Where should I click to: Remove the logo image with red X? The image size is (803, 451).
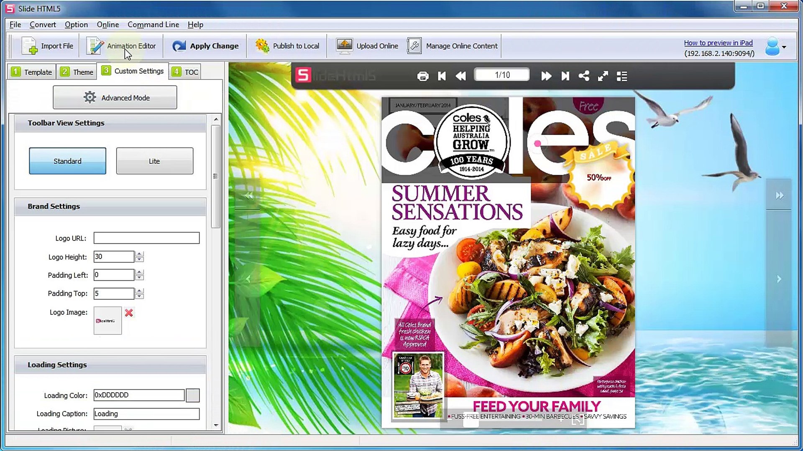[x=129, y=312]
